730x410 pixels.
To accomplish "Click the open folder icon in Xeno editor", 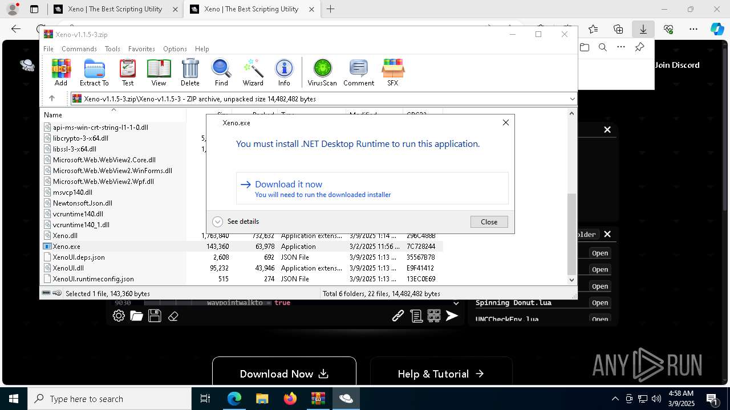I will click(x=136, y=316).
